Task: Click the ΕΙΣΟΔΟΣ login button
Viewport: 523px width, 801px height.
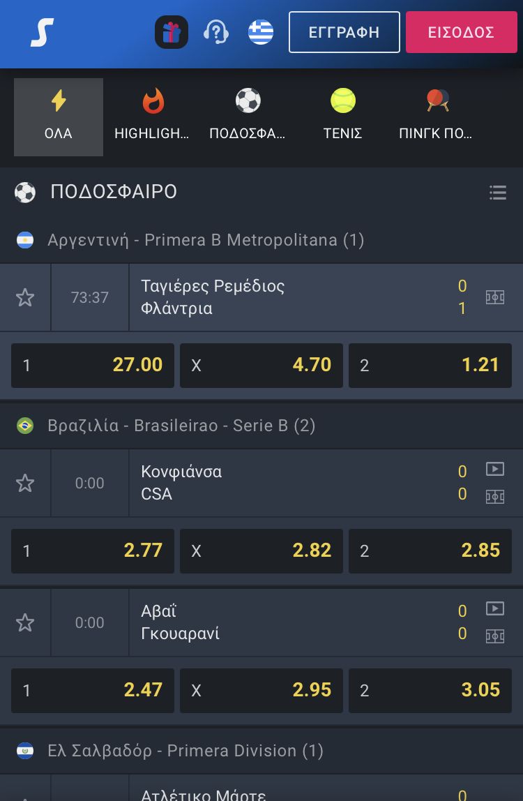Action: point(461,32)
